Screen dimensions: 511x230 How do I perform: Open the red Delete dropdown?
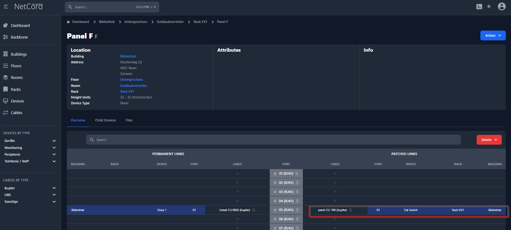coord(489,140)
